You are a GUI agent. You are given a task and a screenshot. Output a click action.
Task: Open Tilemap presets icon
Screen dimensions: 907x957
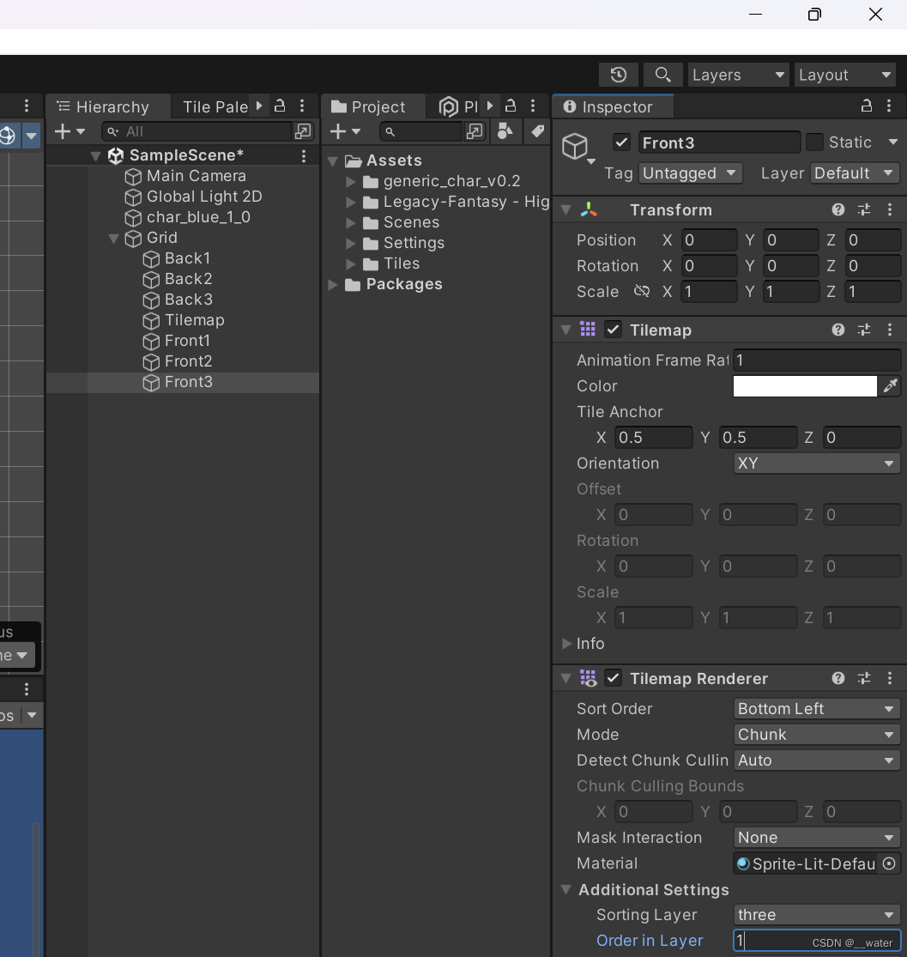[x=863, y=330]
